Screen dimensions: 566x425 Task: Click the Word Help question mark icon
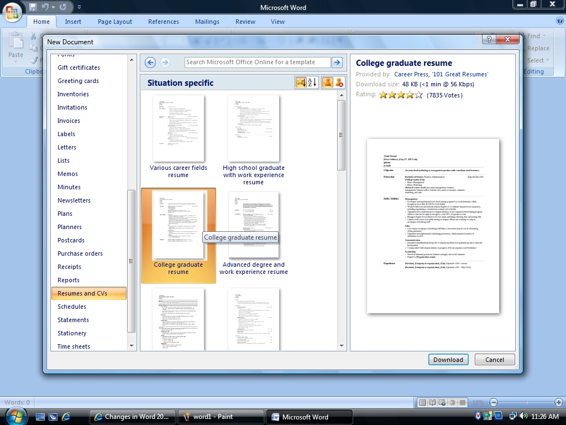(560, 21)
